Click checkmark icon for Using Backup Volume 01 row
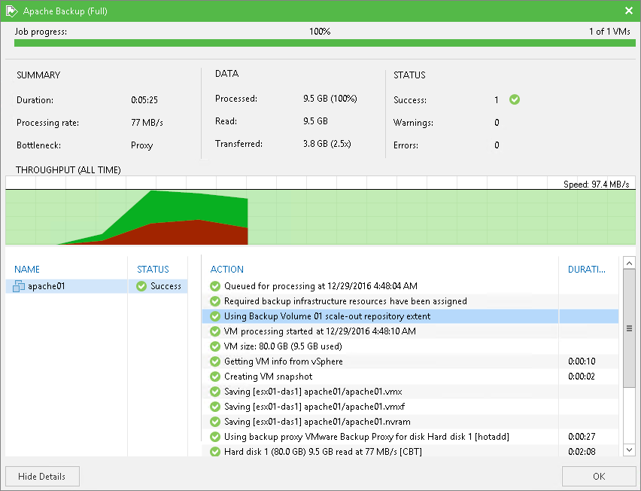The height and width of the screenshot is (491, 641). pos(215,316)
